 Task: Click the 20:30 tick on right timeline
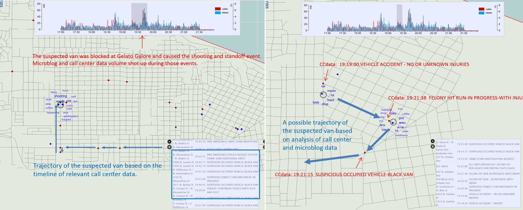pyautogui.click(x=433, y=33)
